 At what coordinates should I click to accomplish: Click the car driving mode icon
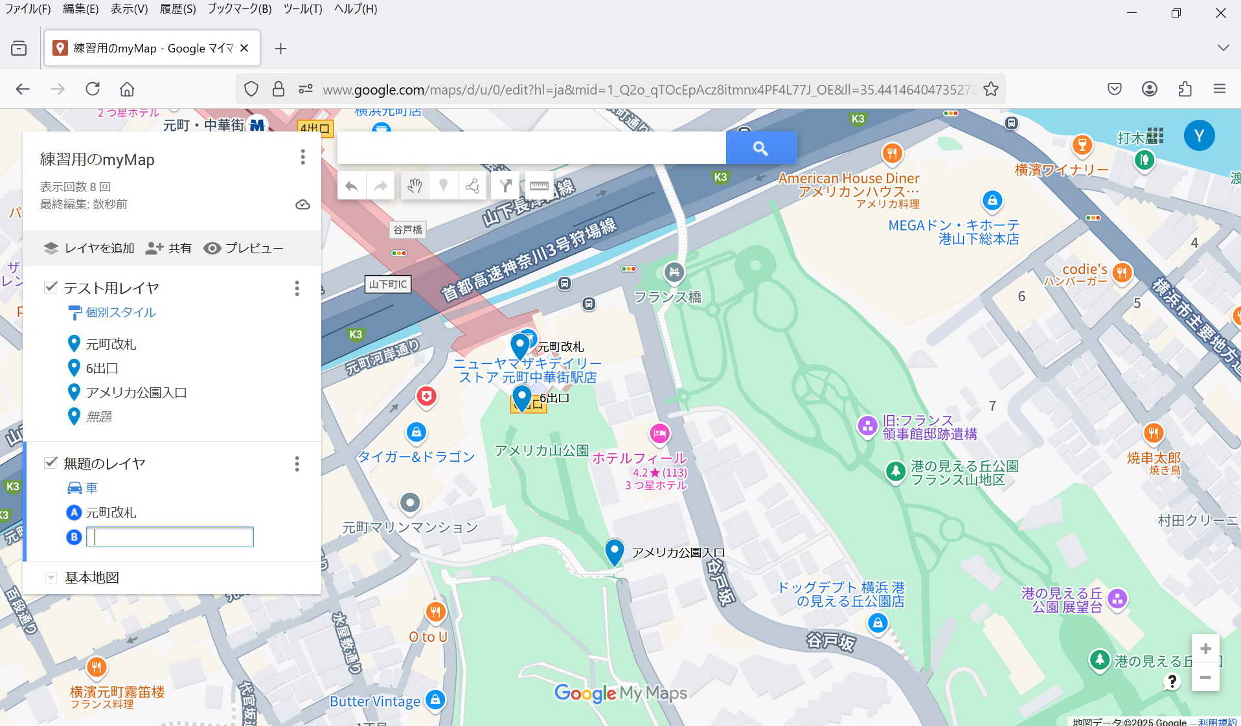pyautogui.click(x=75, y=488)
